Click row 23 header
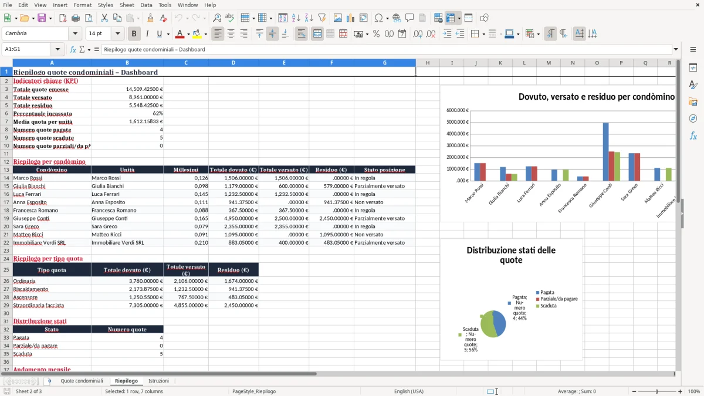Screen dimensions: 704x396 tap(6, 251)
